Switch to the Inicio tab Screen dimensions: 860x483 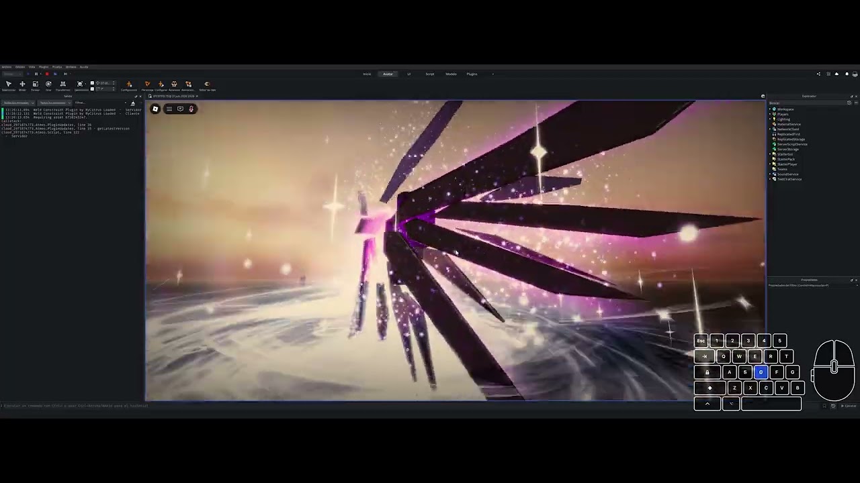(367, 74)
